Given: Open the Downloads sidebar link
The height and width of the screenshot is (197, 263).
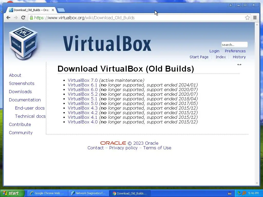Looking at the screenshot, I should 20,92.
